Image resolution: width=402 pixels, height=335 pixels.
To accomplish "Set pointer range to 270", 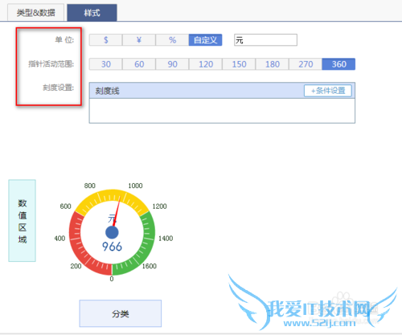I will click(x=306, y=64).
